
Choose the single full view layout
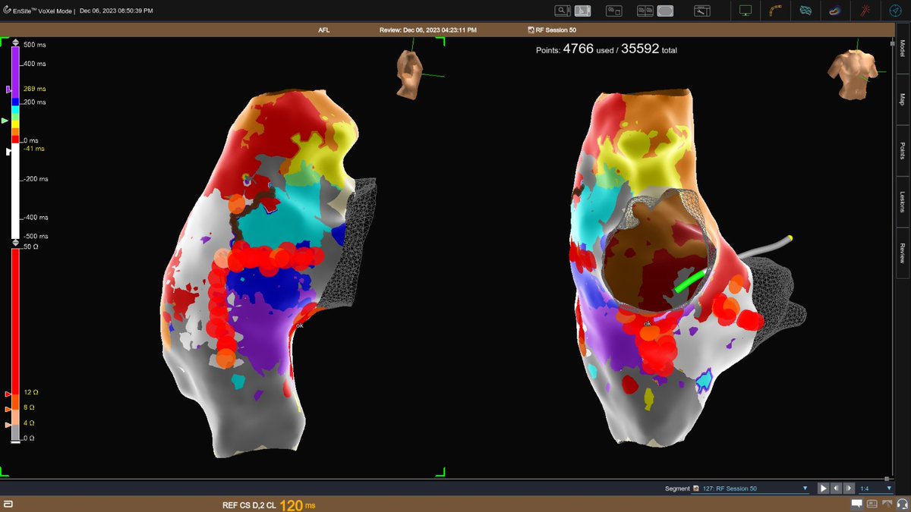[665, 11]
